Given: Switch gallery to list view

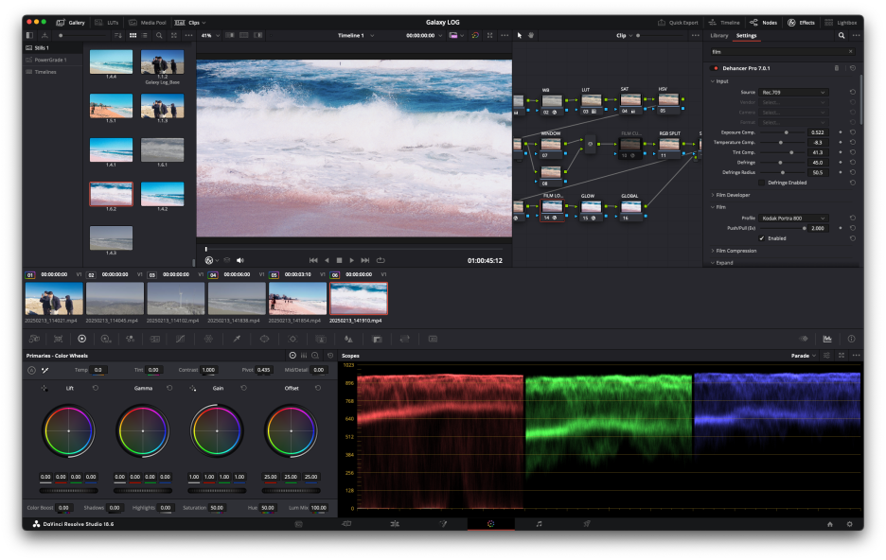Looking at the screenshot, I should pos(145,35).
